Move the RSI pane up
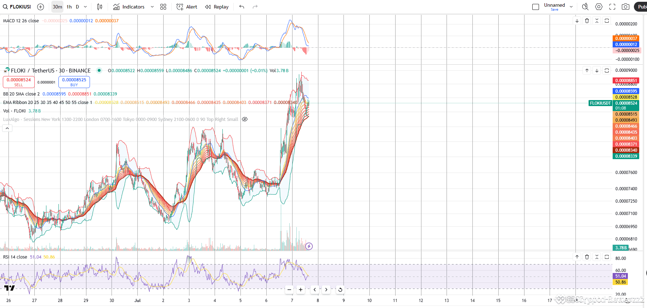 [x=577, y=257]
